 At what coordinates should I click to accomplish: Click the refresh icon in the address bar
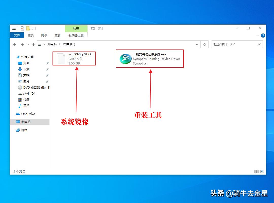pos(204,44)
